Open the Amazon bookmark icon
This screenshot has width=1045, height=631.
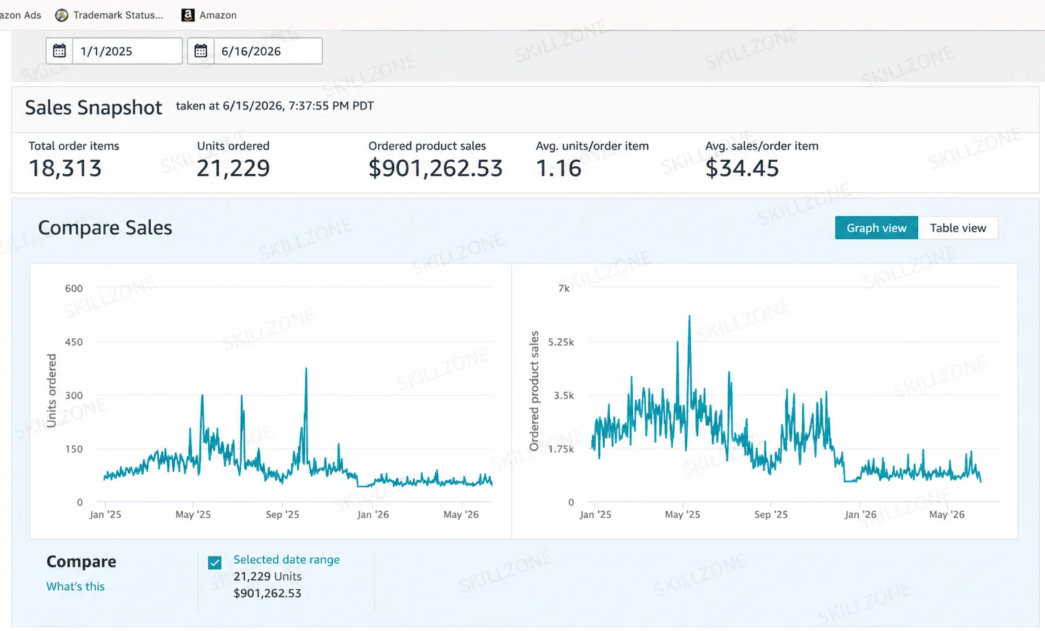coord(188,15)
